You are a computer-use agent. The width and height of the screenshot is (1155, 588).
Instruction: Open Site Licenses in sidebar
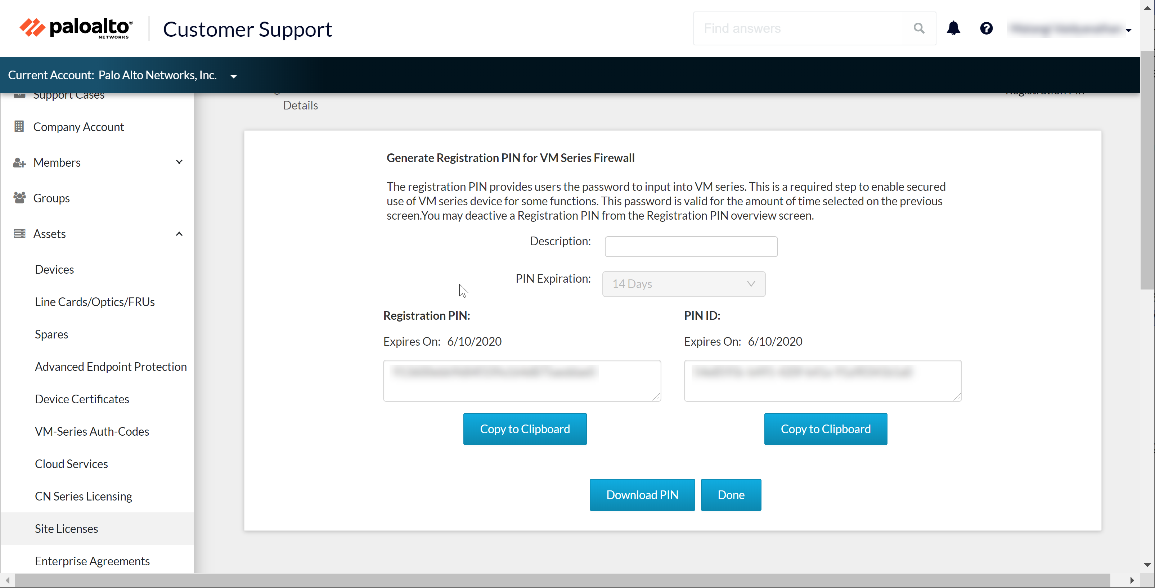coord(66,528)
